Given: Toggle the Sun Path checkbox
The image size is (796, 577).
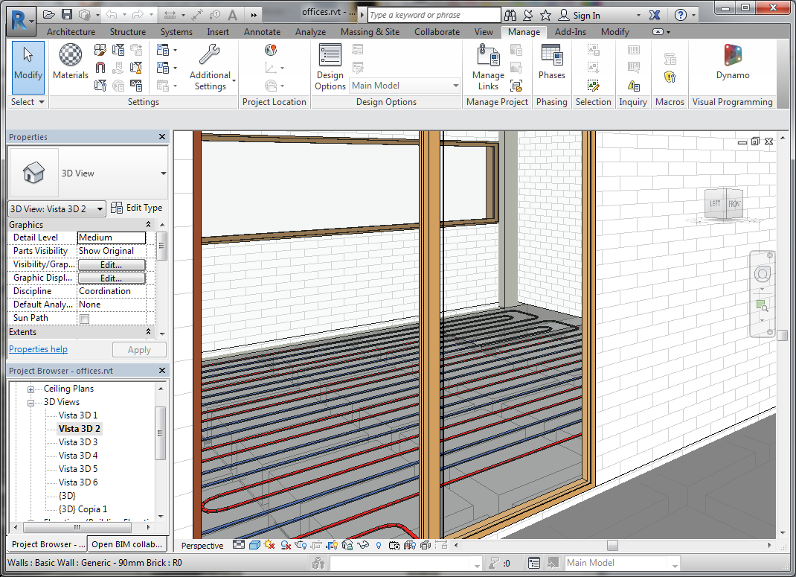Looking at the screenshot, I should coord(84,319).
